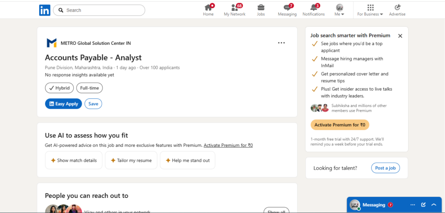
Task: Click the Accounts Payable - Analyst title
Action: (93, 58)
